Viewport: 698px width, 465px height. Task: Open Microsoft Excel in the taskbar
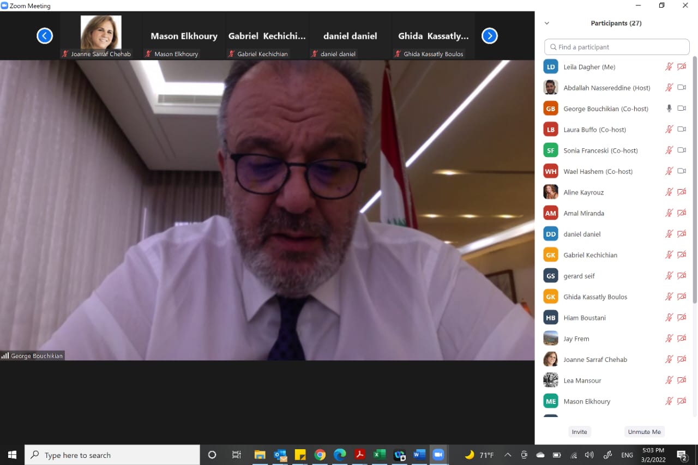[x=380, y=455]
